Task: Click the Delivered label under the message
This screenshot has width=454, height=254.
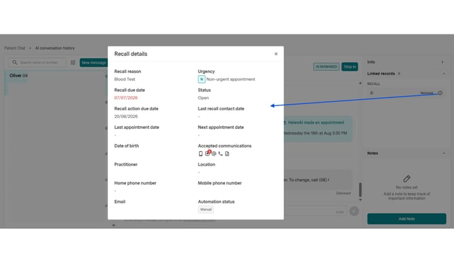Action: 344,193
